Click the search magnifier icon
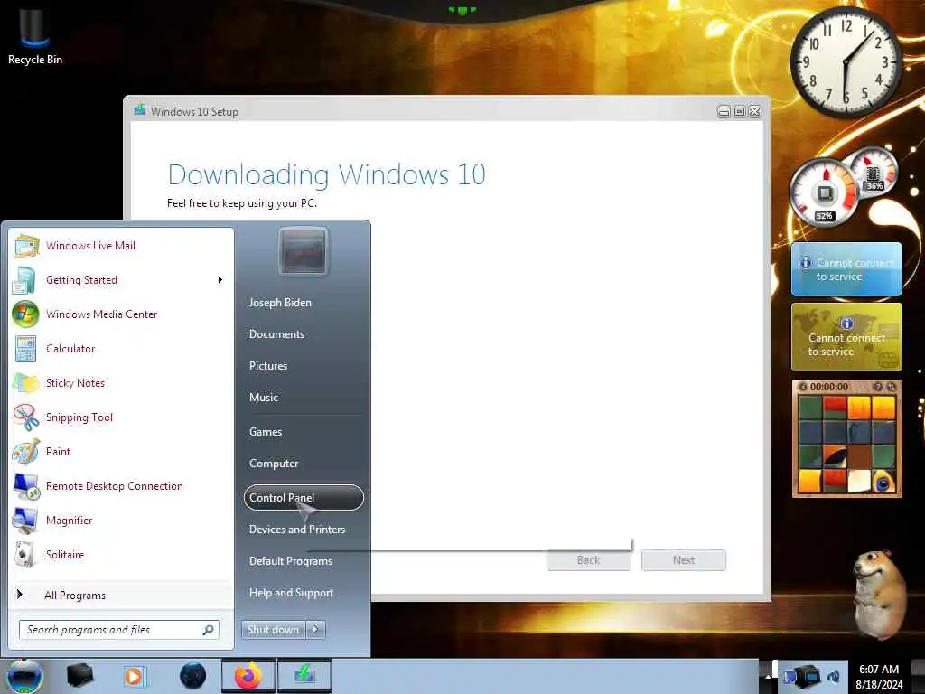 (208, 630)
